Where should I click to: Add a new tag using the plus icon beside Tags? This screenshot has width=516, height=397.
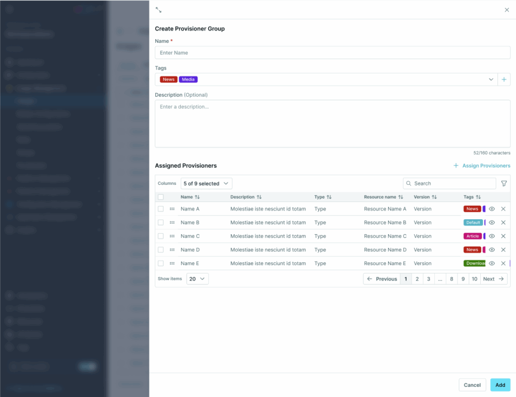[504, 79]
